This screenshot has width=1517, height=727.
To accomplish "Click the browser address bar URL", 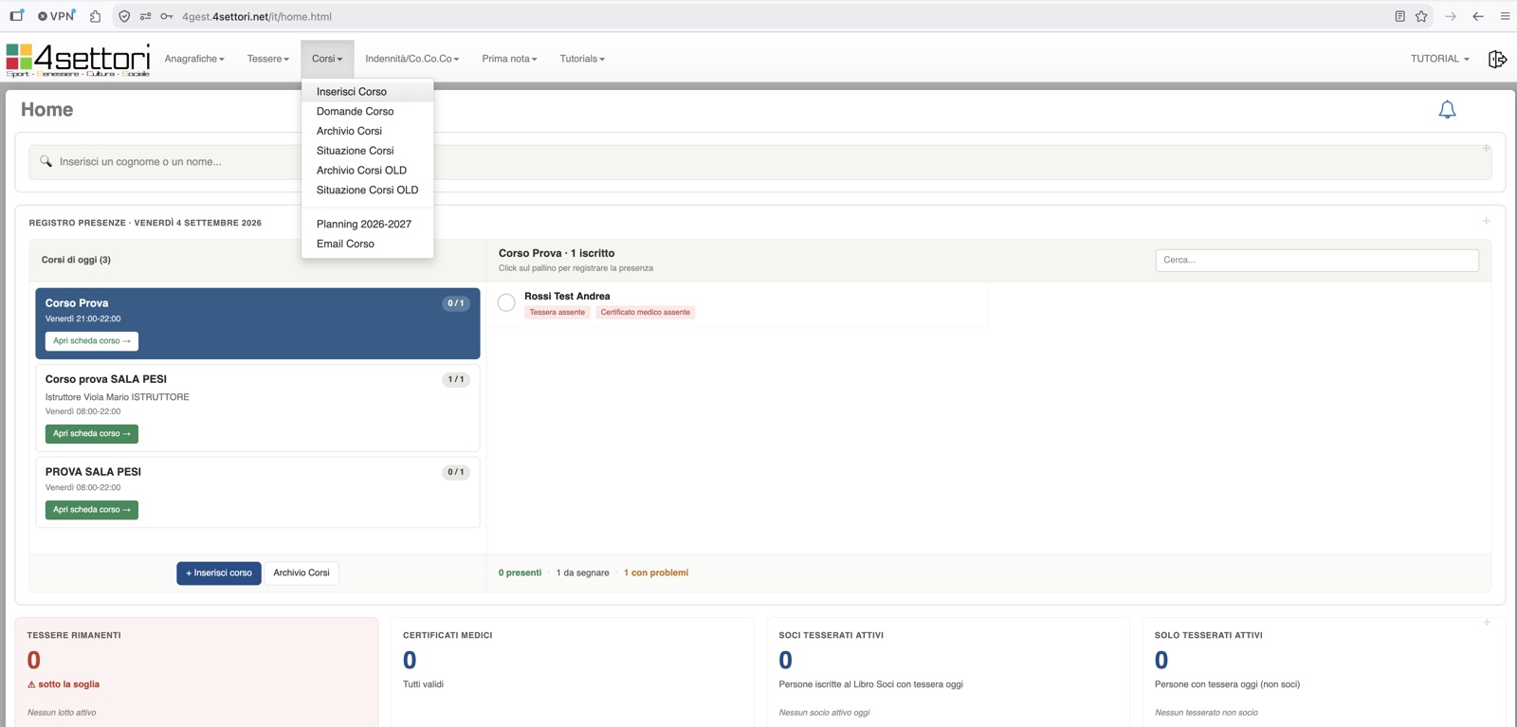I will (x=257, y=16).
